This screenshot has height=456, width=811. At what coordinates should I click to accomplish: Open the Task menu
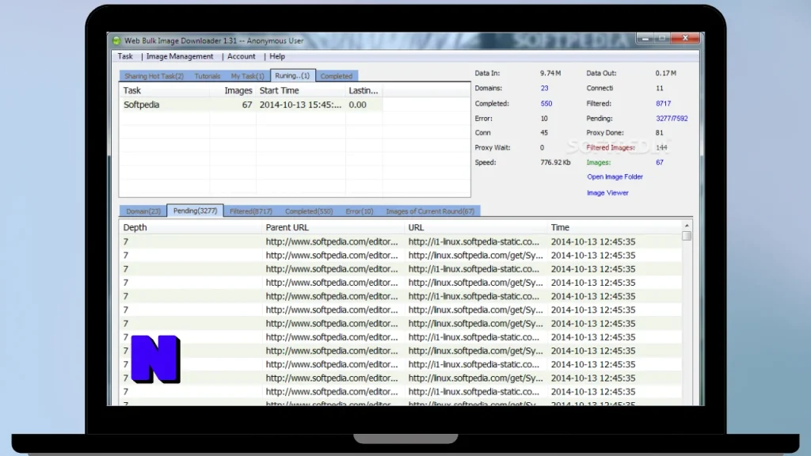(x=125, y=56)
